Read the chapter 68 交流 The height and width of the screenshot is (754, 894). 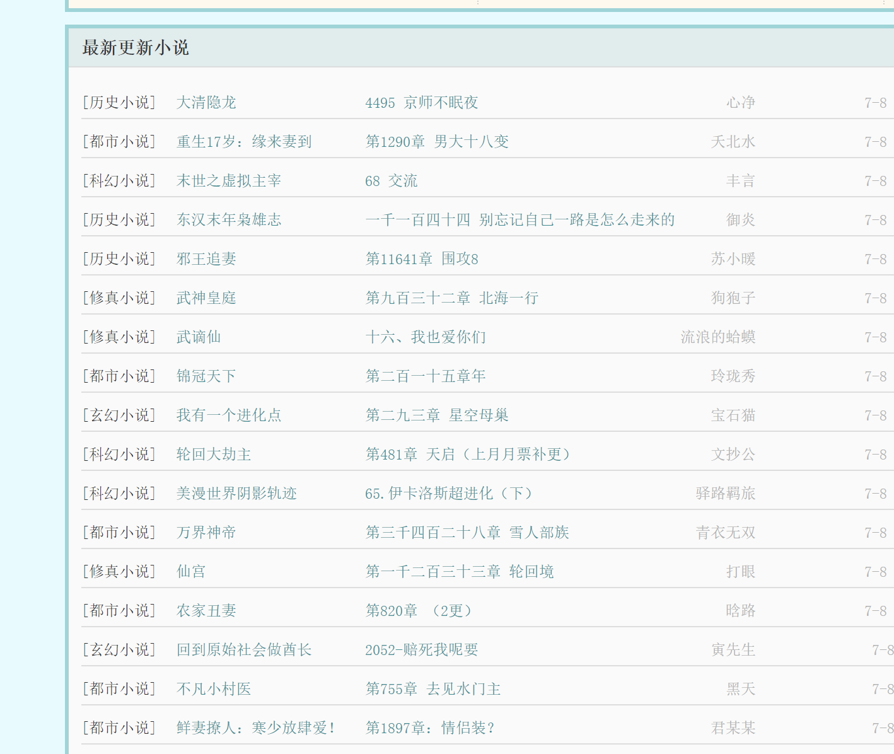(x=392, y=181)
